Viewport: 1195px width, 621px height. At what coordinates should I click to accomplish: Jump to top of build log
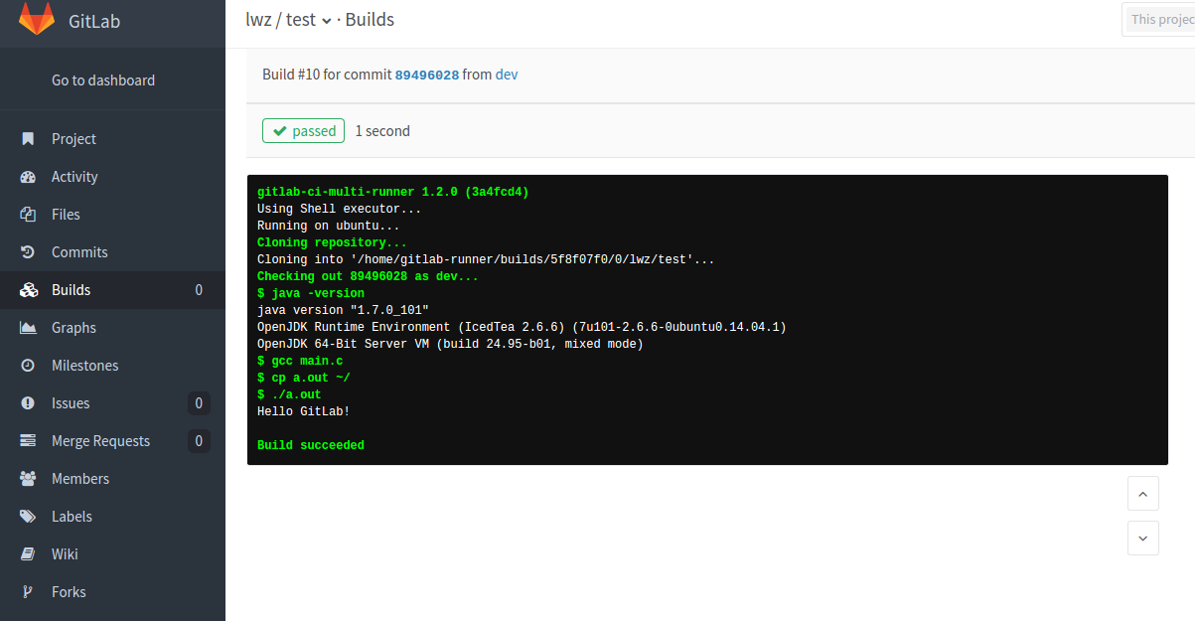point(1143,493)
